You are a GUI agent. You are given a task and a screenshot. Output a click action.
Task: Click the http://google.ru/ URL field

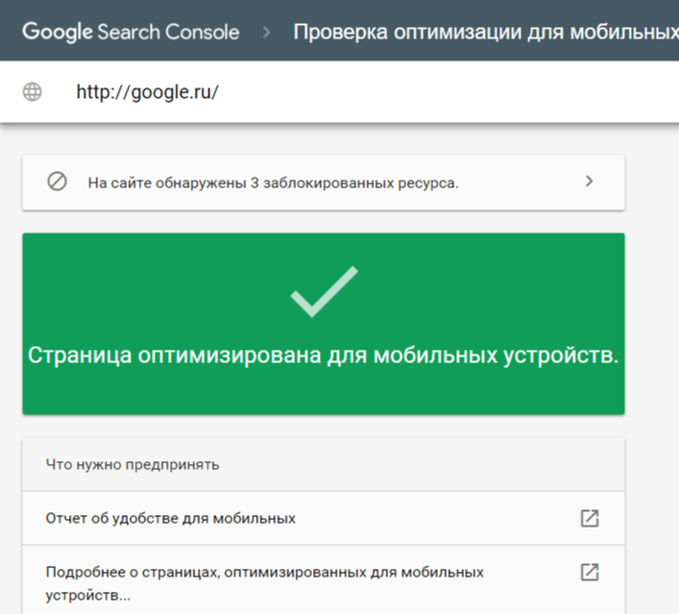coord(147,92)
